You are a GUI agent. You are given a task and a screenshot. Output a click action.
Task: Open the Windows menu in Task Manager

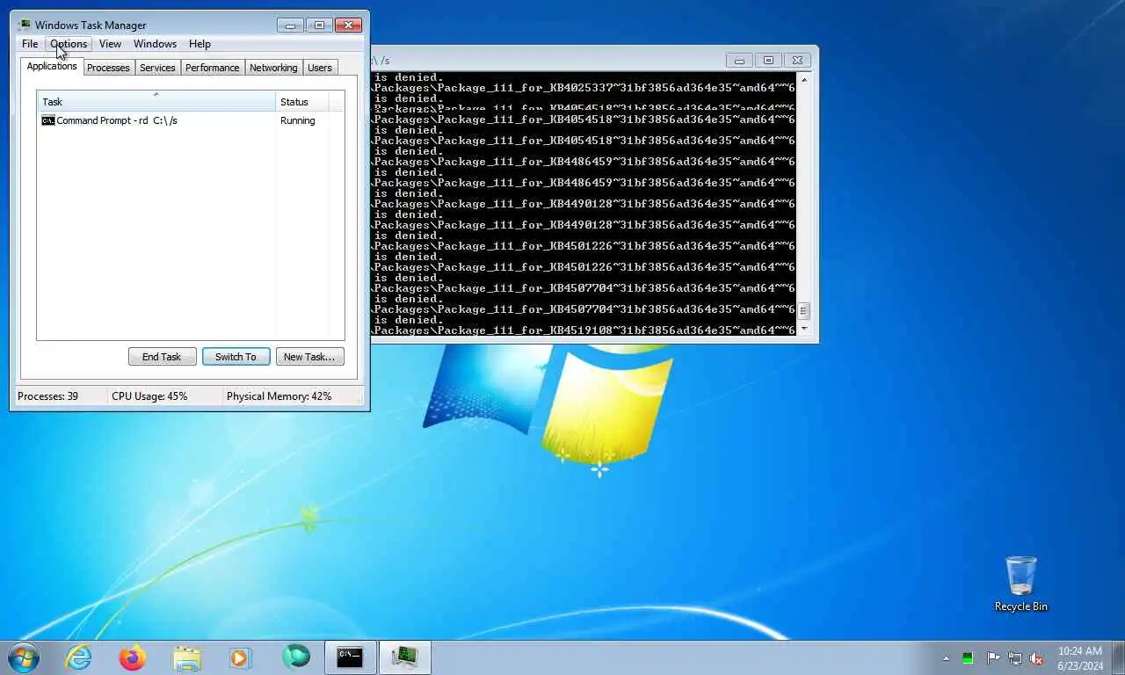pyautogui.click(x=155, y=44)
